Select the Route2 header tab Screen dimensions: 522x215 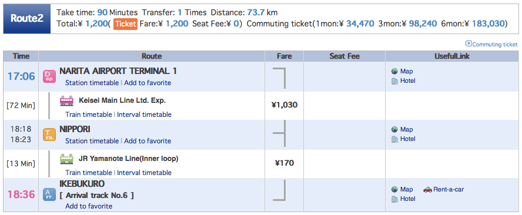pos(27,19)
